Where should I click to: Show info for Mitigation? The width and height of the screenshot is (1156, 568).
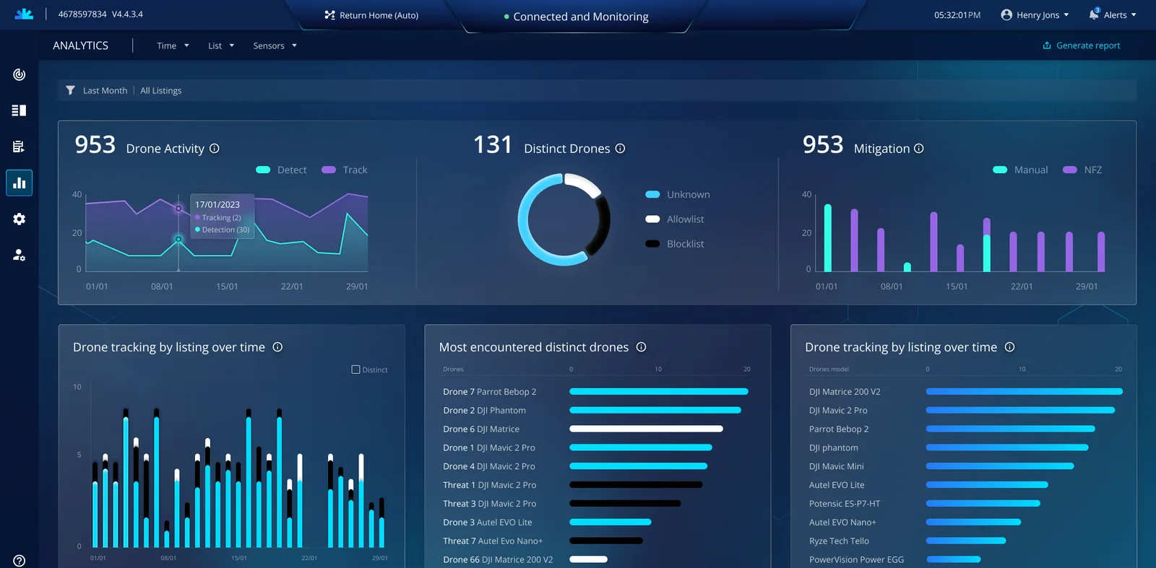click(x=919, y=148)
